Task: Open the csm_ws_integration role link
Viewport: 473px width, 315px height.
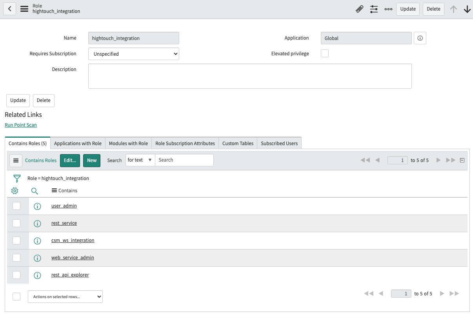Action: pyautogui.click(x=73, y=240)
